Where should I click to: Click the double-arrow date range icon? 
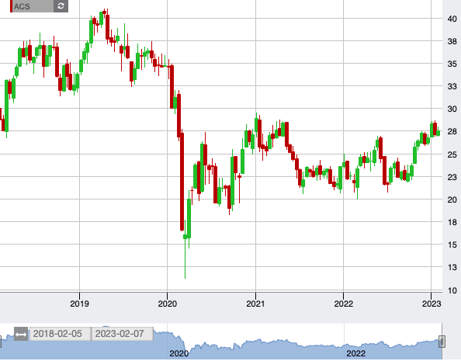[21, 335]
